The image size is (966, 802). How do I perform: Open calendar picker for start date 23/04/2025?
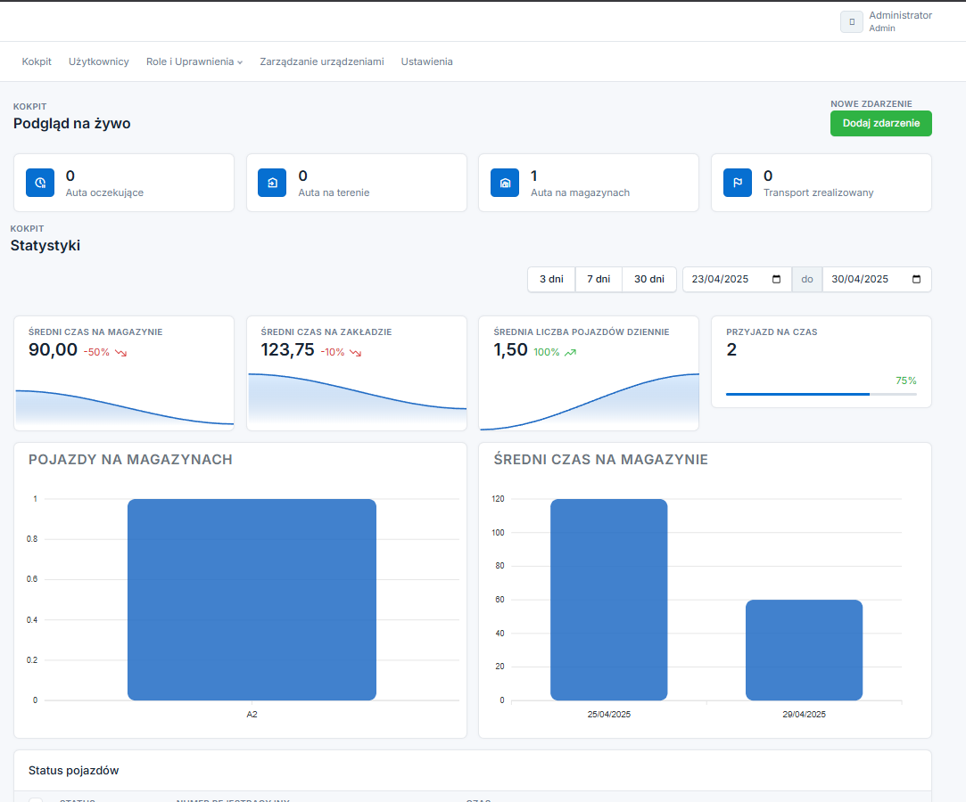pyautogui.click(x=776, y=279)
